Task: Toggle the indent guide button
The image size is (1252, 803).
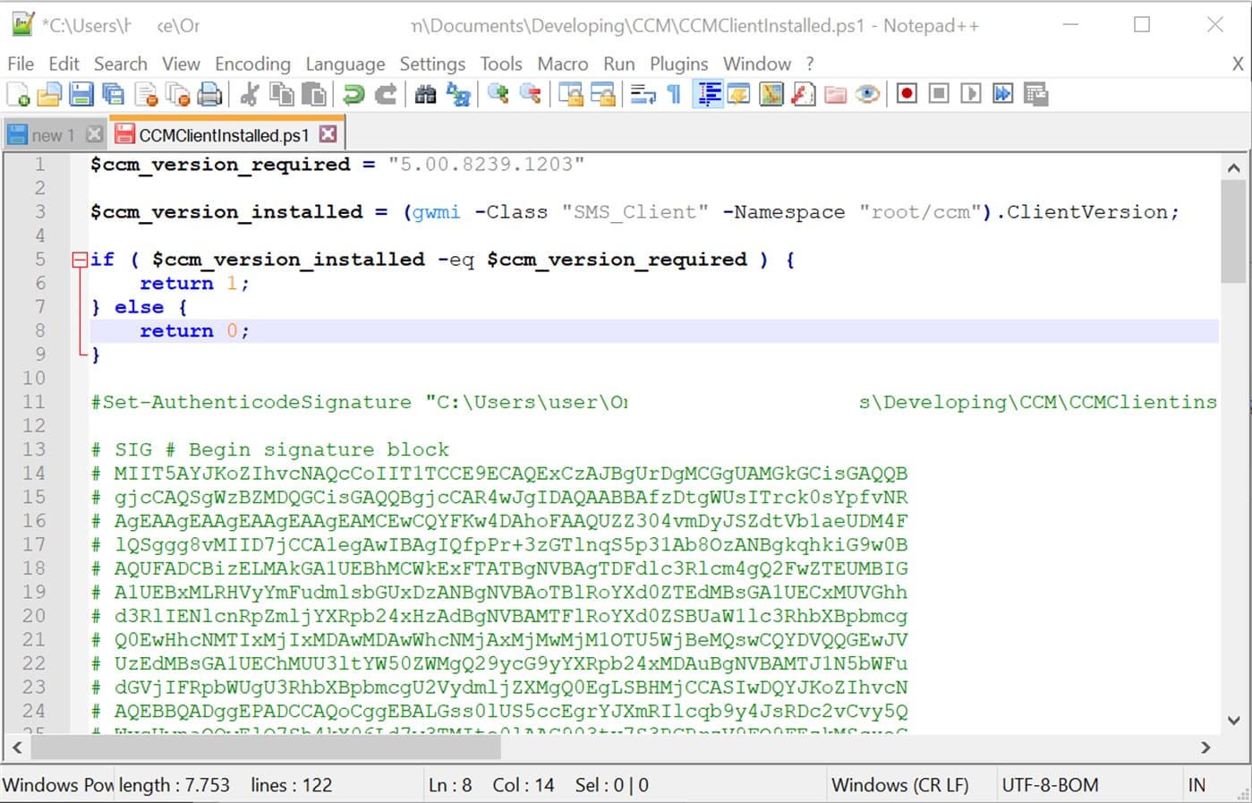Action: (x=708, y=94)
